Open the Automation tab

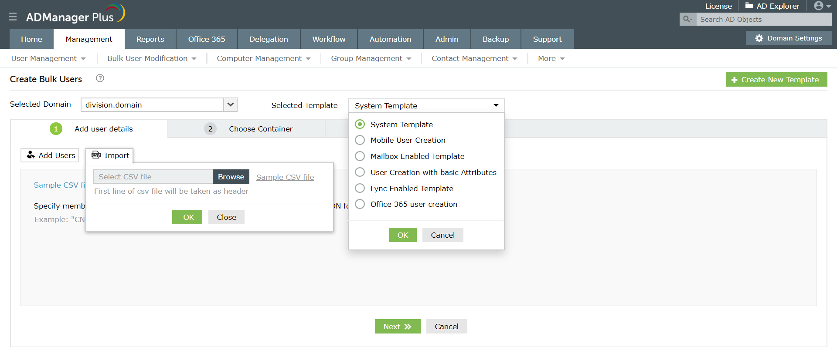390,39
